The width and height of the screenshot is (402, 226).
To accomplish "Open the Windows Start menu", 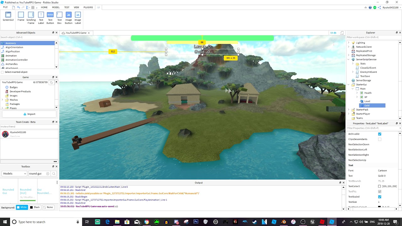I will pyautogui.click(x=5, y=222).
